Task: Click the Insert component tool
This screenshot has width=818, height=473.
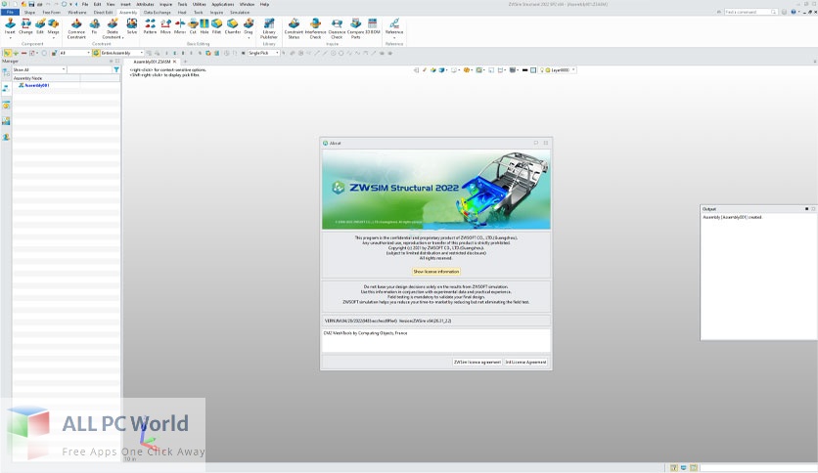Action: tap(10, 26)
